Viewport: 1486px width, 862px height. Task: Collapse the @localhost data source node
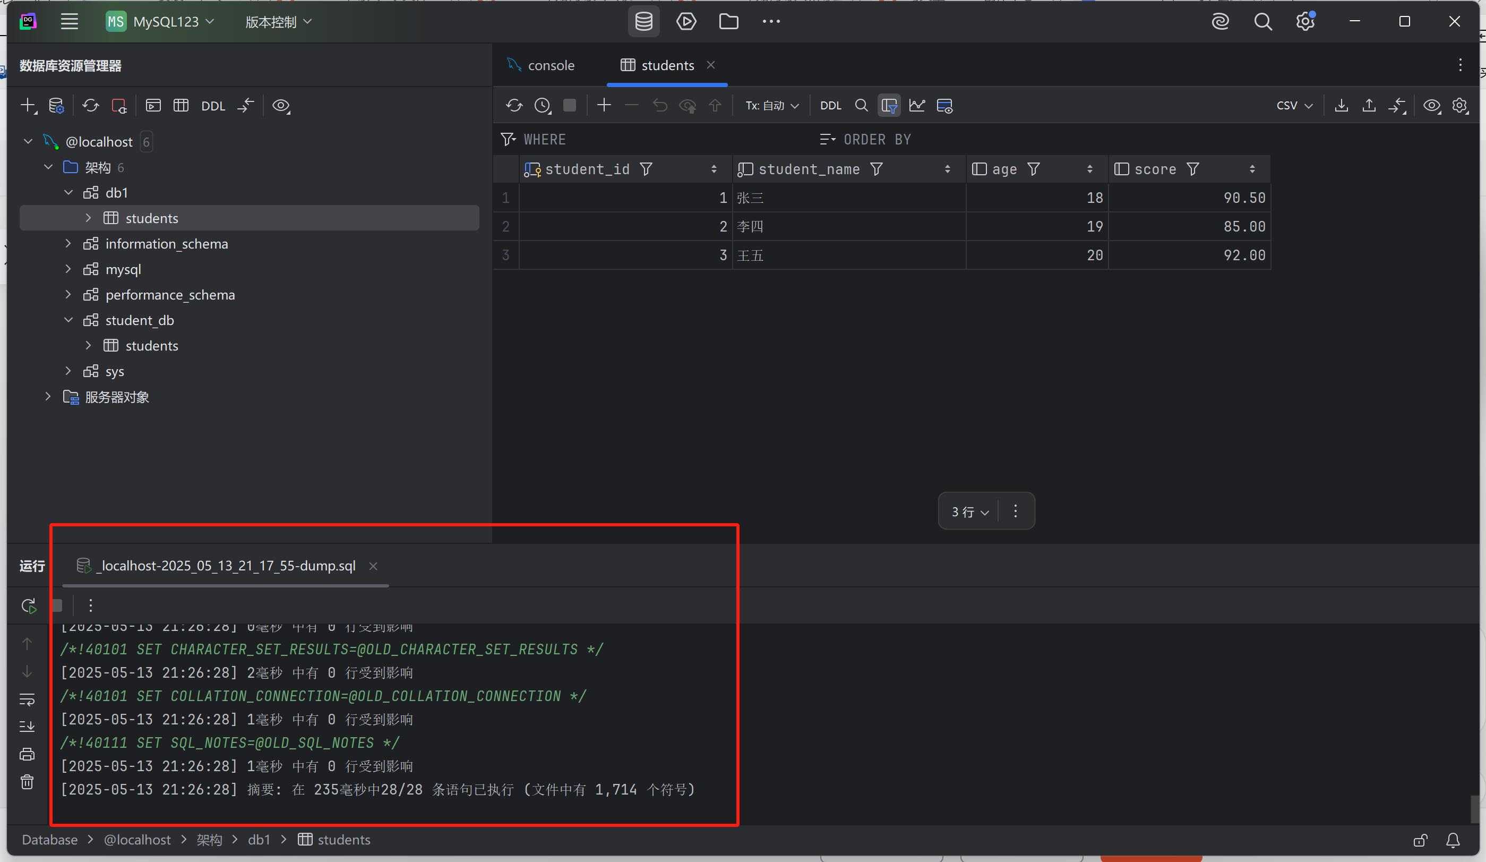click(28, 142)
